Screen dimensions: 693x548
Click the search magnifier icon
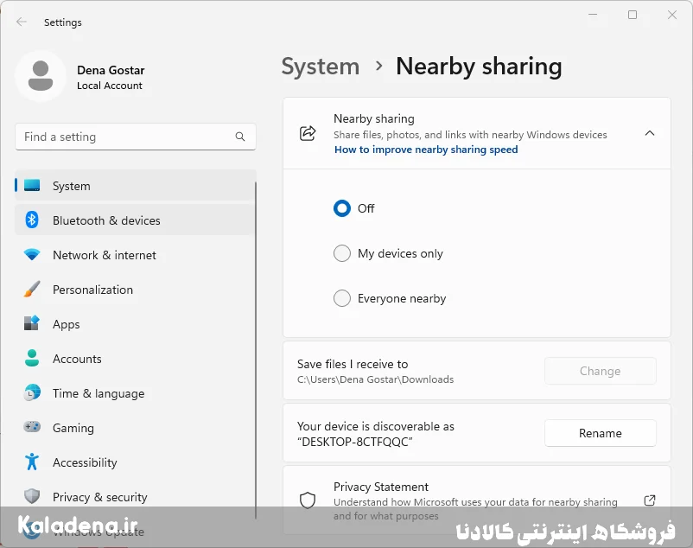pyautogui.click(x=240, y=137)
